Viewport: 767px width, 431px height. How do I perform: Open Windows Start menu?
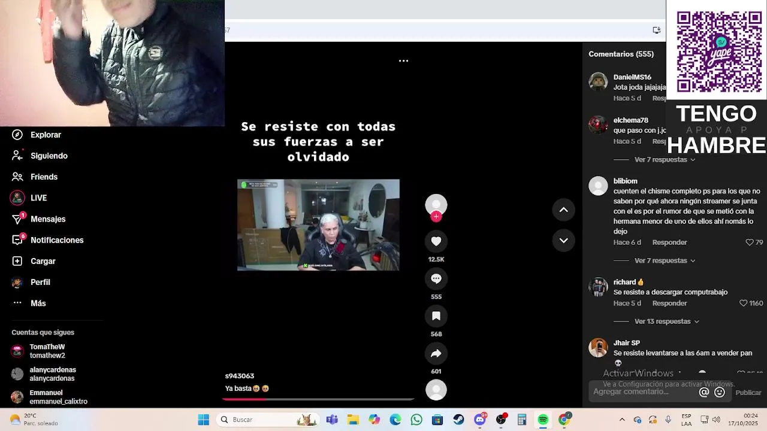[x=204, y=420]
